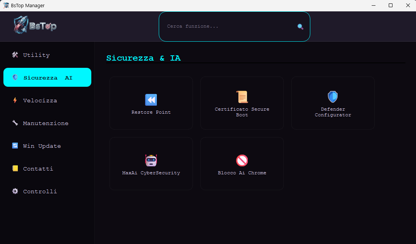
Task: Open the Controlli settings page
Action: [x=40, y=191]
